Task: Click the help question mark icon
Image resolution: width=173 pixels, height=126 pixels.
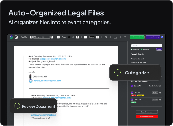Action: pyautogui.click(x=162, y=37)
